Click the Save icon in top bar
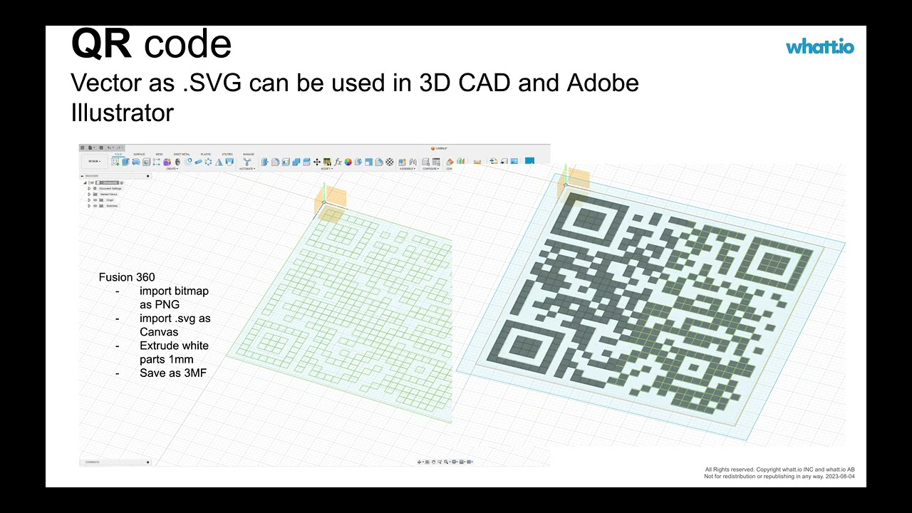Image resolution: width=912 pixels, height=513 pixels. (x=101, y=147)
